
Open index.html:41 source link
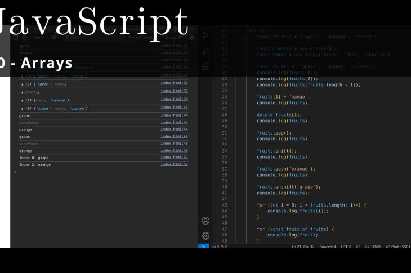(x=174, y=107)
